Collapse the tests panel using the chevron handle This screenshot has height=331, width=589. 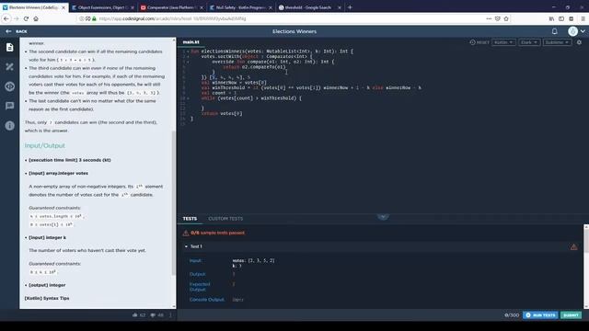coord(383,217)
